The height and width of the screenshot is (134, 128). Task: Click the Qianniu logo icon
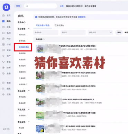[x=6, y=7]
